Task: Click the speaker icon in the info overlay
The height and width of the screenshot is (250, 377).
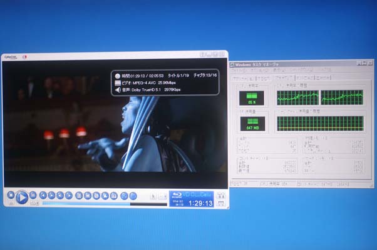Action: 118,90
